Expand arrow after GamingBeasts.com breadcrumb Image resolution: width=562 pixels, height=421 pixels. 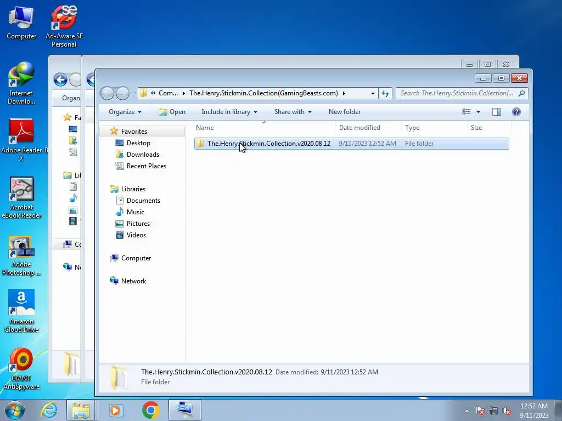[x=344, y=93]
